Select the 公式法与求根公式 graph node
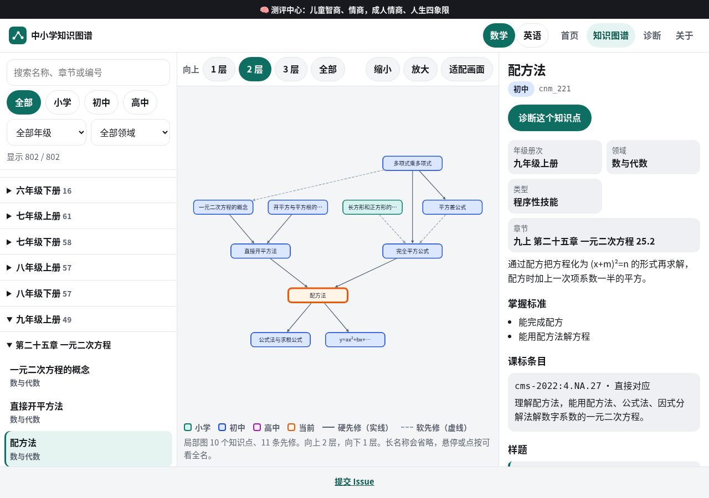This screenshot has width=709, height=498. point(281,340)
